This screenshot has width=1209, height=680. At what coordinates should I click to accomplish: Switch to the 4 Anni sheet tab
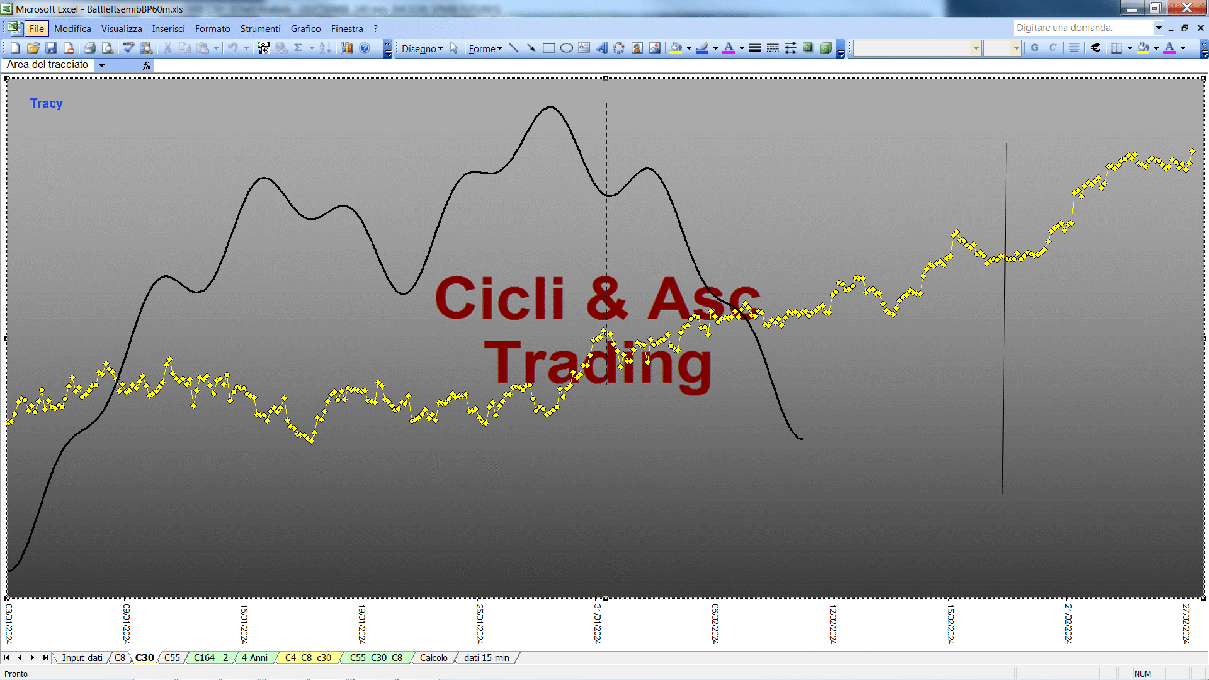tap(254, 658)
